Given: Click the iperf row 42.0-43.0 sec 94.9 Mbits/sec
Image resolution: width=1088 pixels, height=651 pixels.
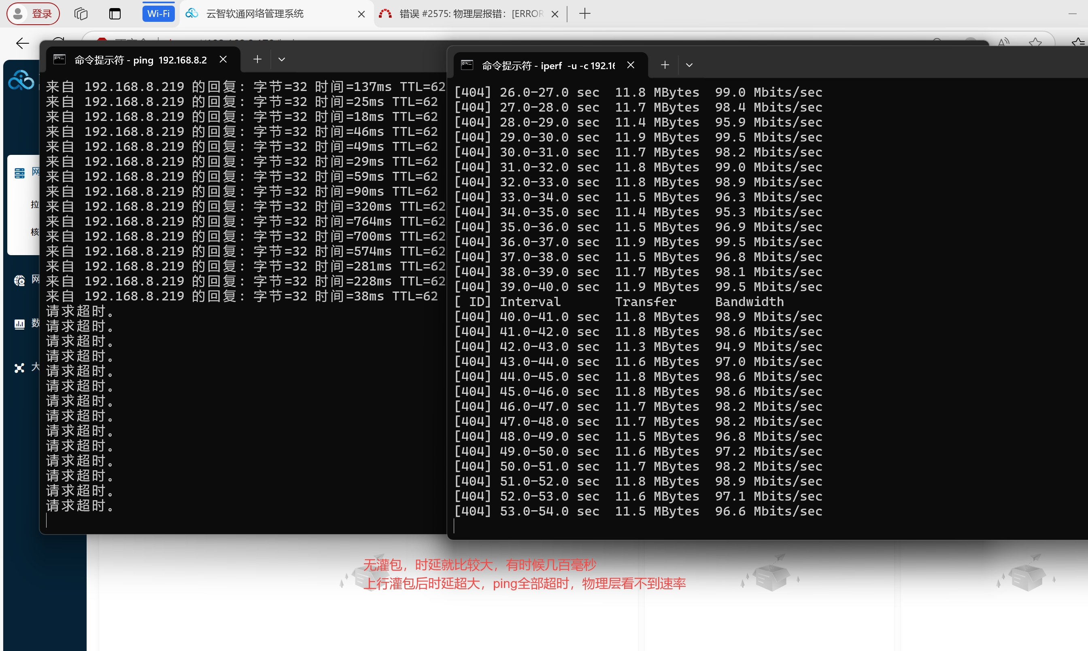Looking at the screenshot, I should click(x=638, y=347).
